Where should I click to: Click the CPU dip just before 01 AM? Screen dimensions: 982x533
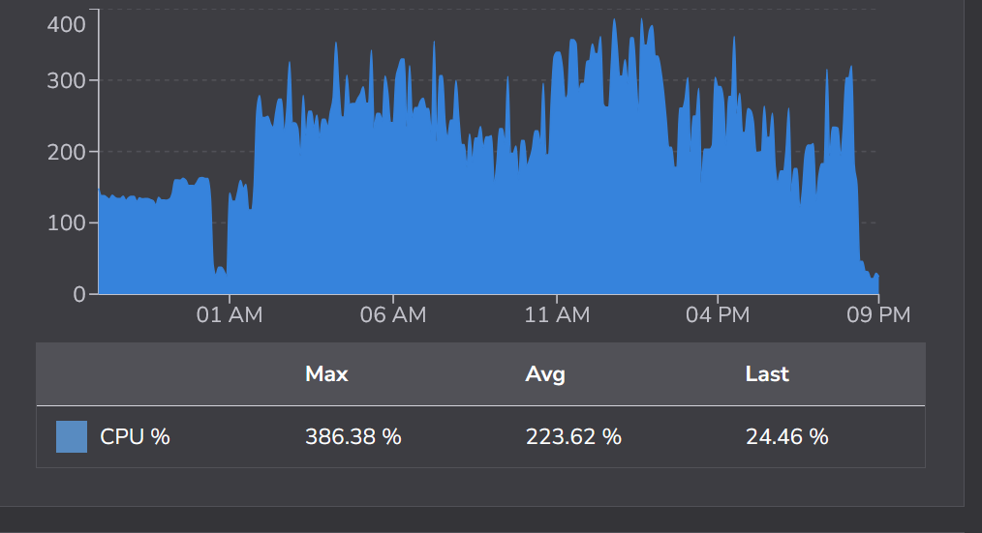(x=220, y=276)
